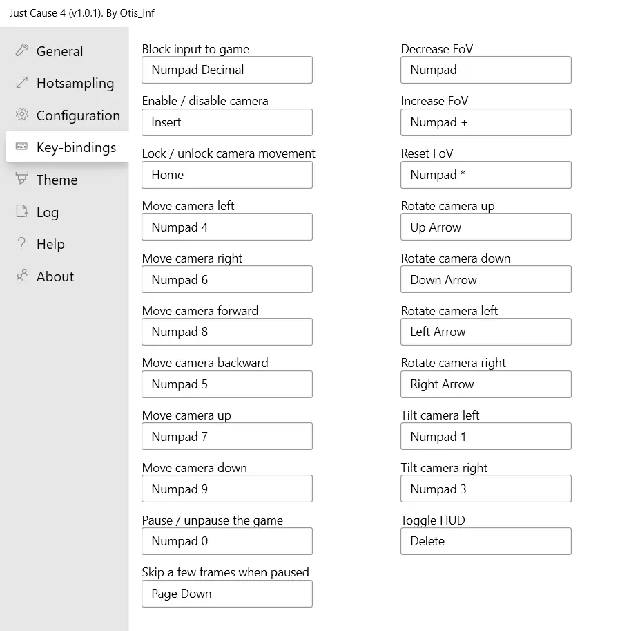Click the question mark icon beside Help

pyautogui.click(x=22, y=244)
